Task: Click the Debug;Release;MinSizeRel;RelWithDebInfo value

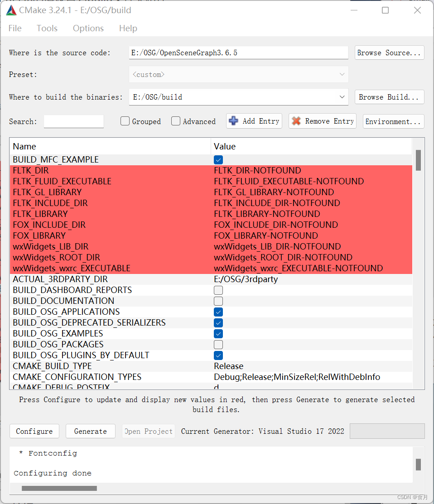Action: tap(297, 377)
